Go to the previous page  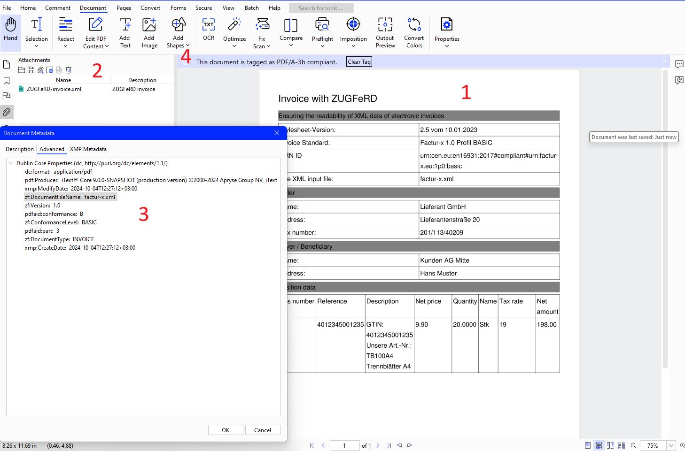click(x=323, y=445)
